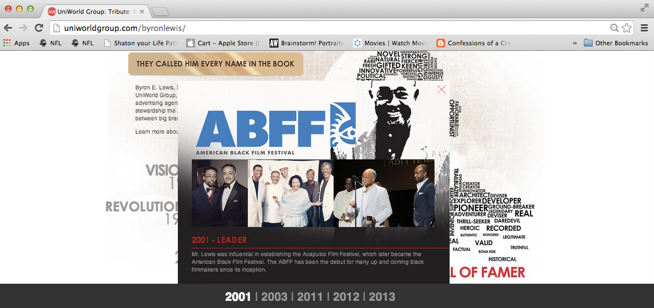Click 'They Called Him Every Name in the Book' banner
This screenshot has width=654, height=308.
pos(215,64)
